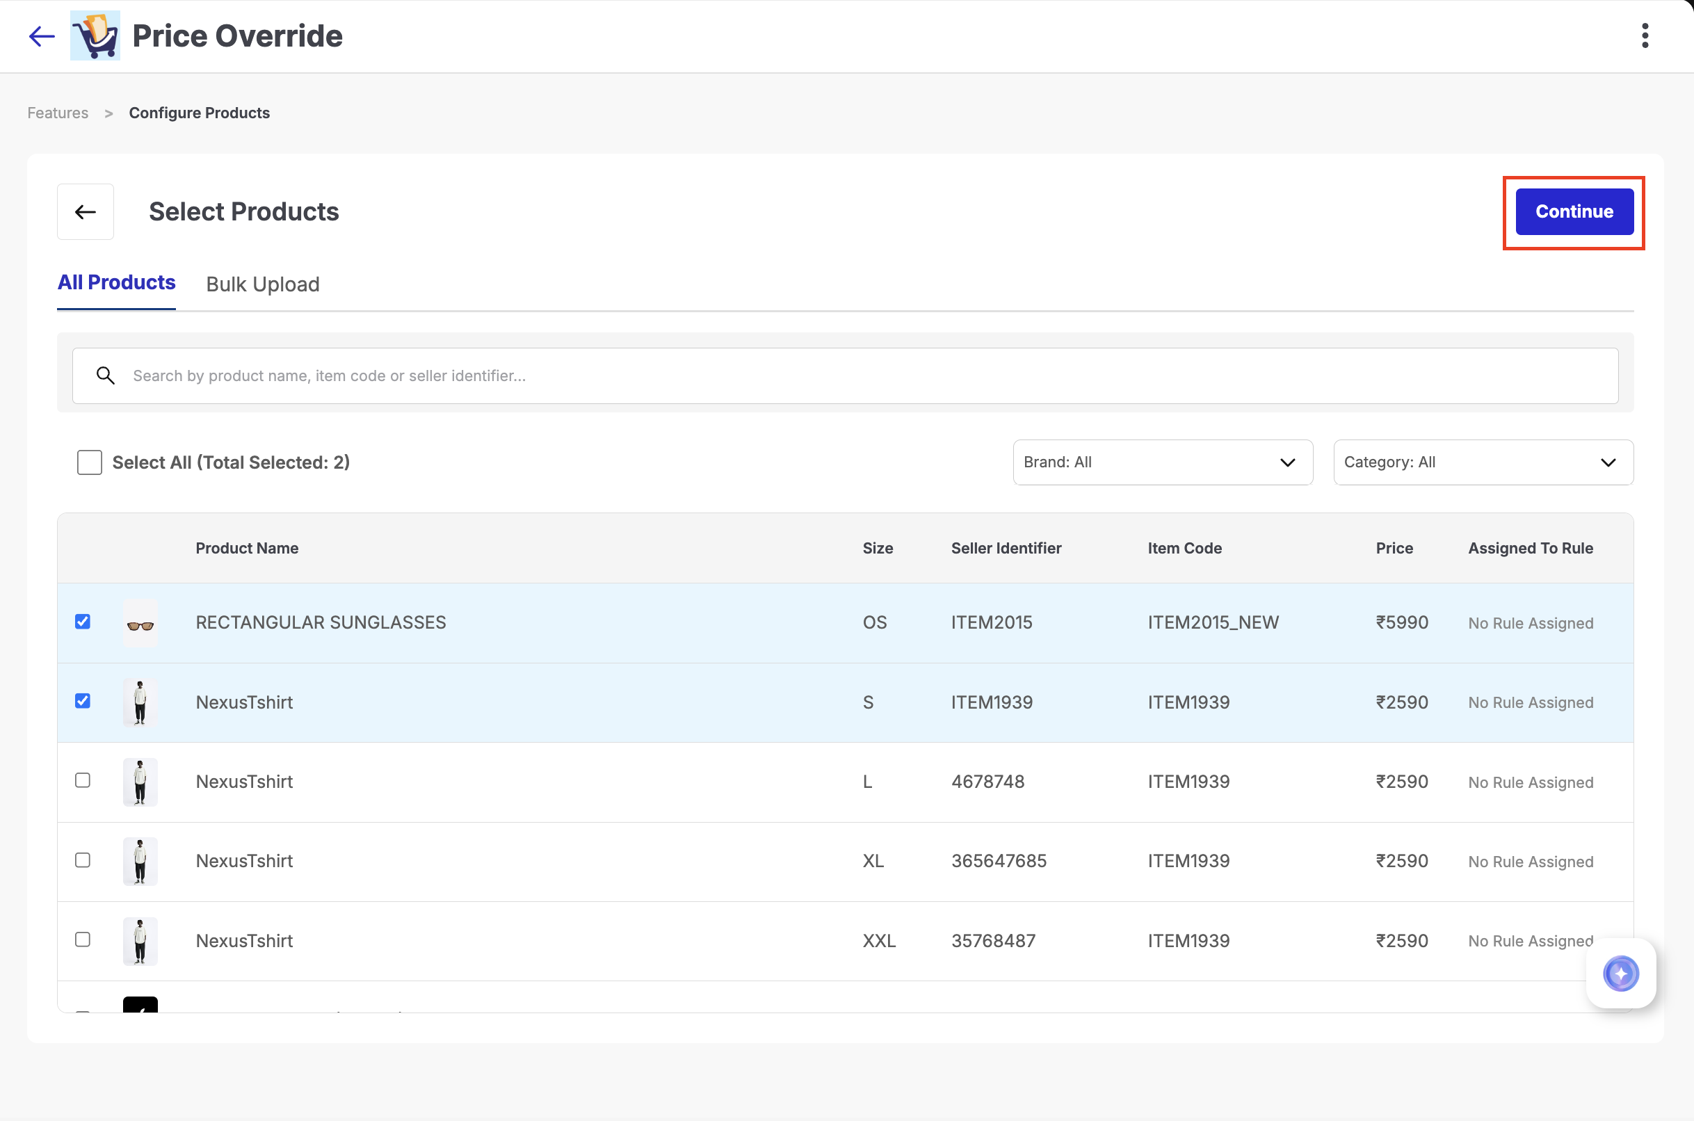Click thumbnail of NexusTshirt size XL
Viewport: 1694px width, 1121px height.
click(x=140, y=861)
